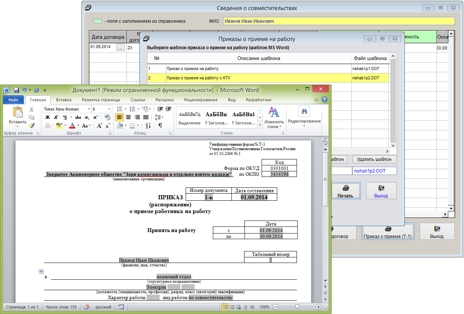
Task: Toggle Bold (Ж) formatting
Action: pyautogui.click(x=47, y=117)
